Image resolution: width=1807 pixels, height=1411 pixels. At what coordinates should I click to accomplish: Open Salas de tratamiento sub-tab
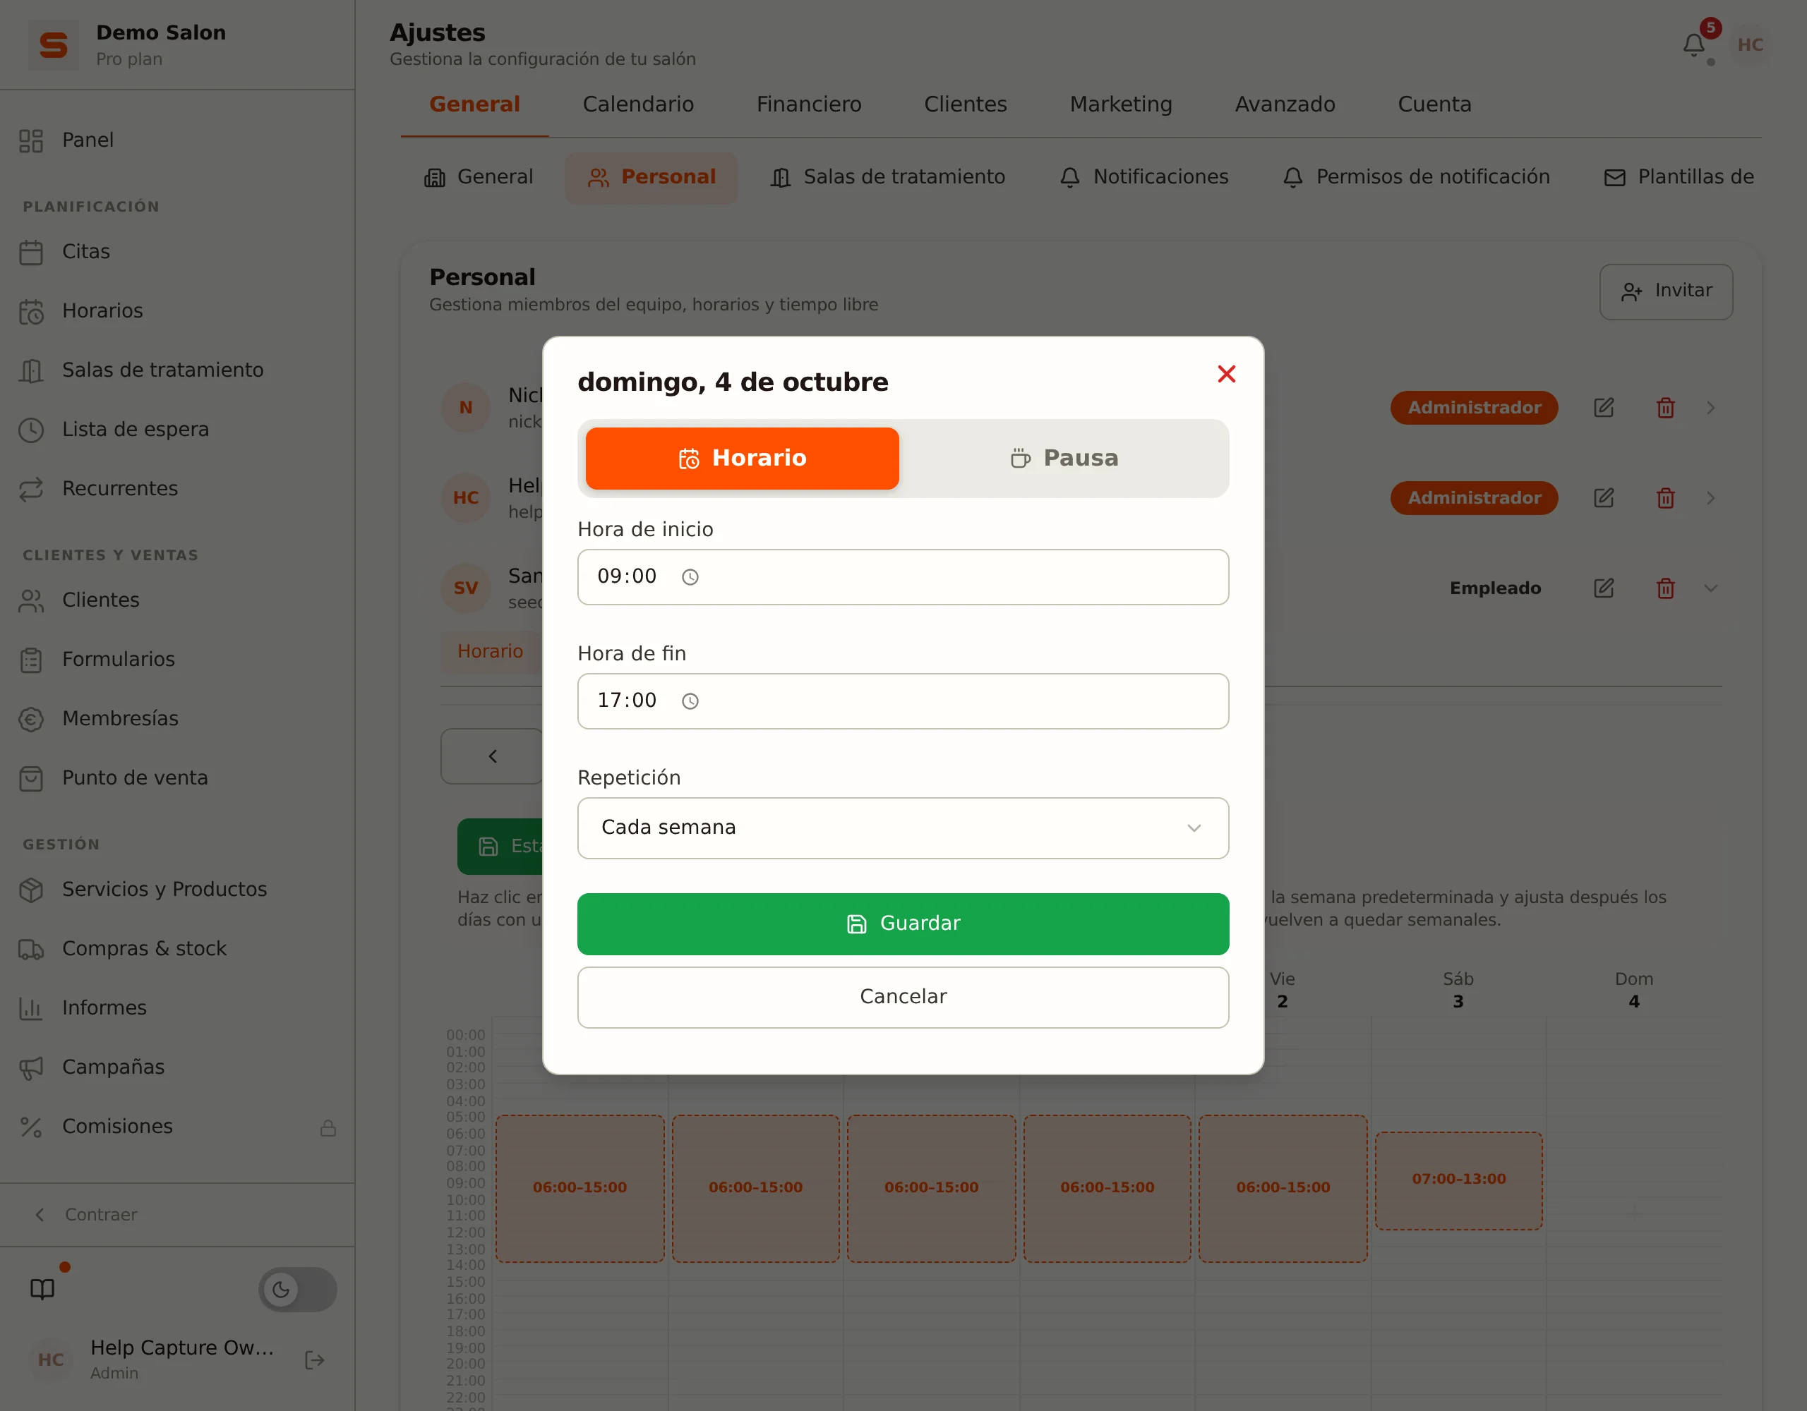pos(887,177)
